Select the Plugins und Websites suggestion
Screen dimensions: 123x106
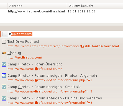click(x=61, y=100)
